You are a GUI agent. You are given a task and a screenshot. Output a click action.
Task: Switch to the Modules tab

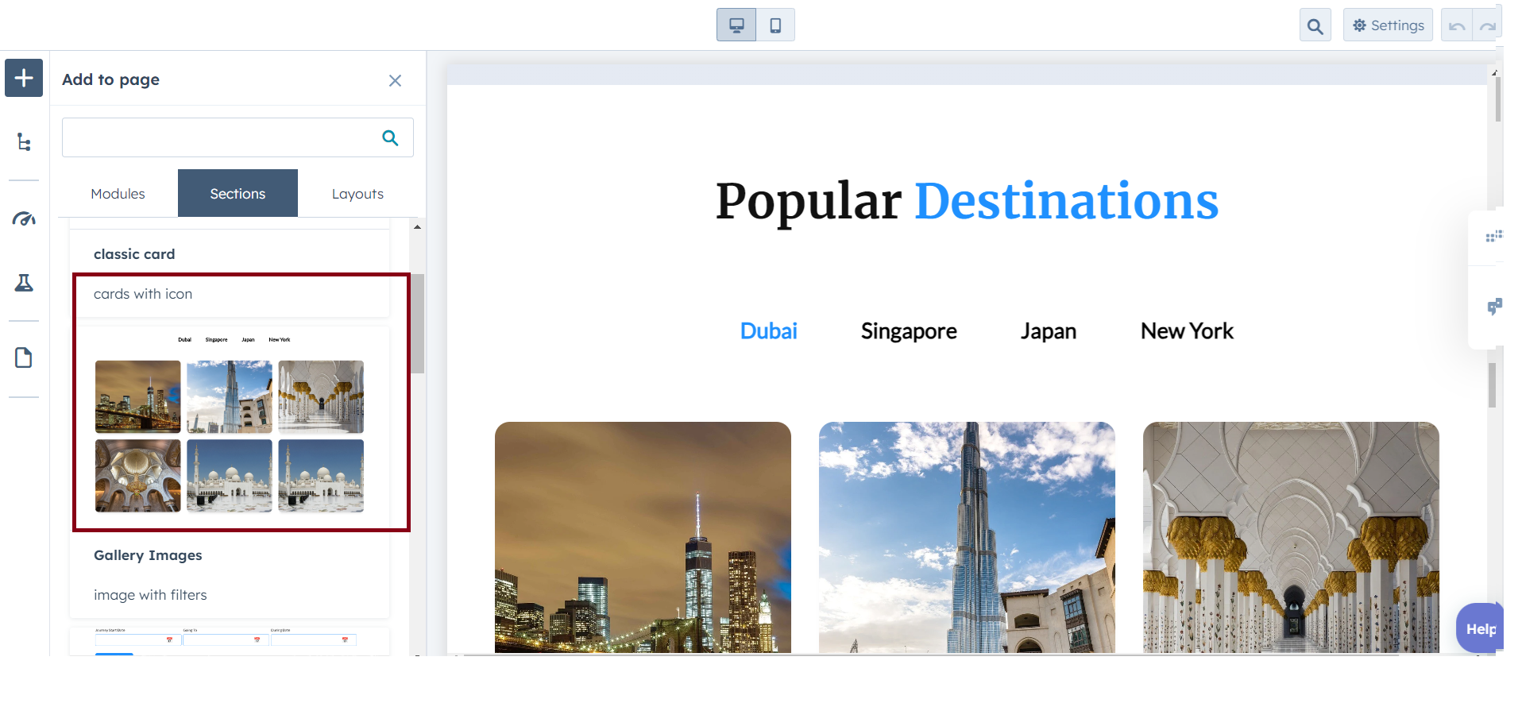(x=118, y=194)
